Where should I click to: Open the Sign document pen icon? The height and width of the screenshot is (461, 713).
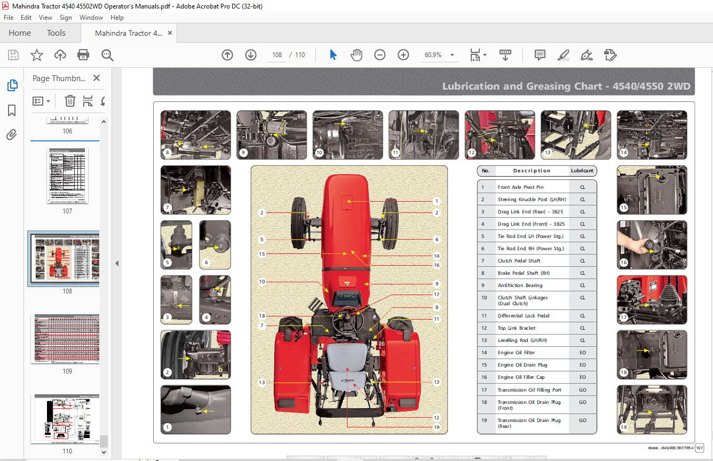click(587, 55)
